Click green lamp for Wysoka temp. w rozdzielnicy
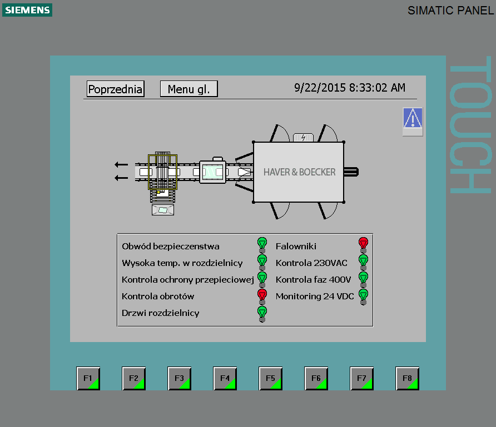 pos(262,263)
